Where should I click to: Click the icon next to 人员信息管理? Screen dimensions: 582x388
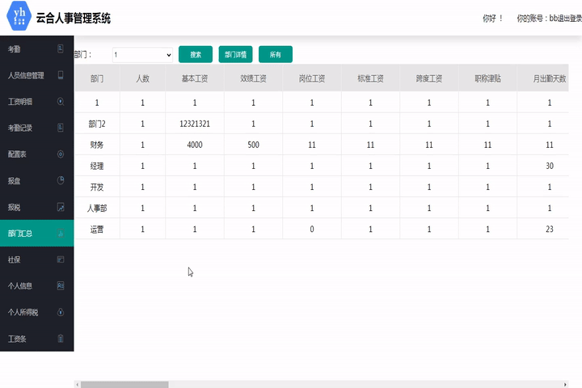click(61, 75)
